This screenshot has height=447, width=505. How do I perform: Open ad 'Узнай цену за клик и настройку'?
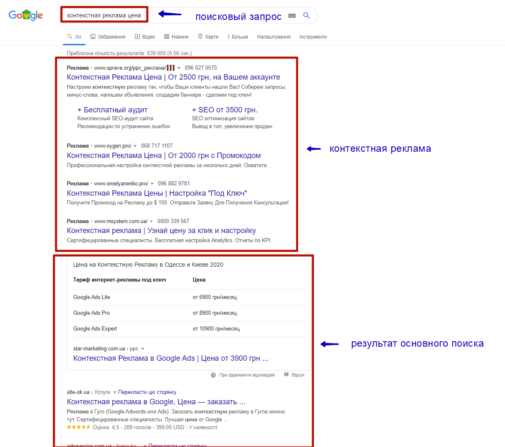tap(161, 231)
